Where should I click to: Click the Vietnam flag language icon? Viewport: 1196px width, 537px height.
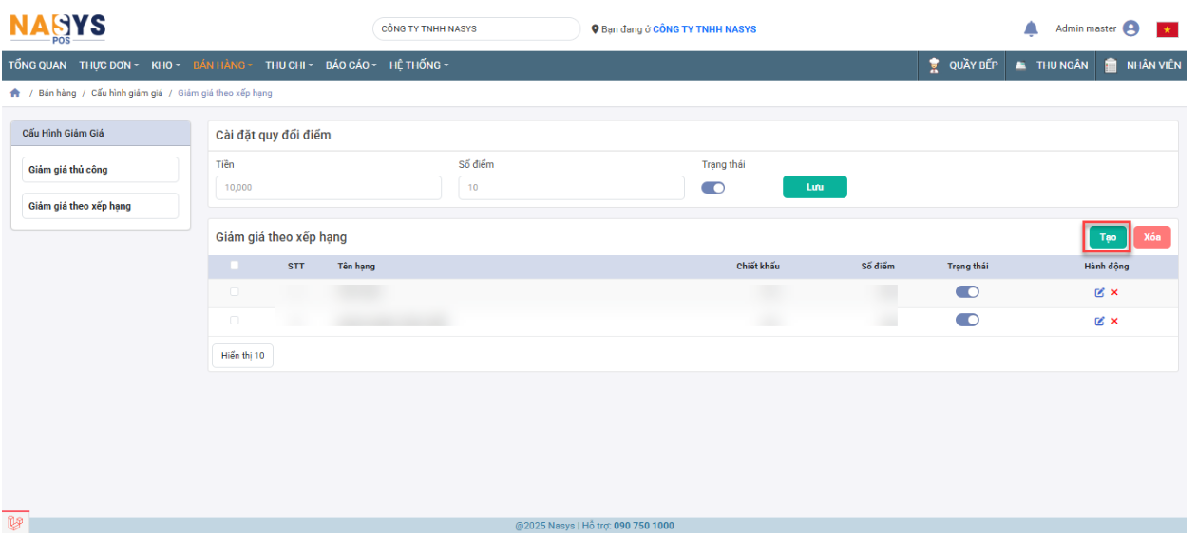click(x=1167, y=29)
